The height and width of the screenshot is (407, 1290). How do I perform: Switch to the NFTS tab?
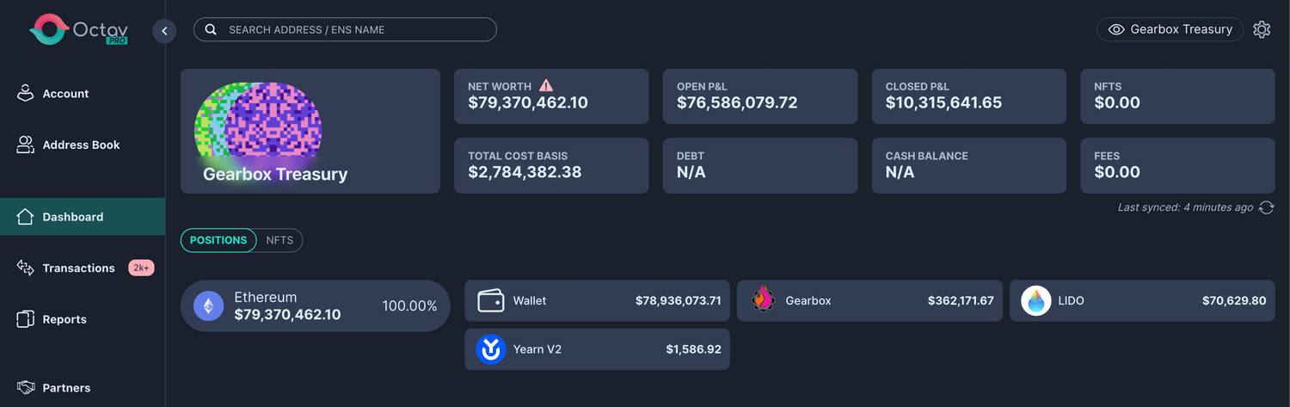(x=279, y=240)
